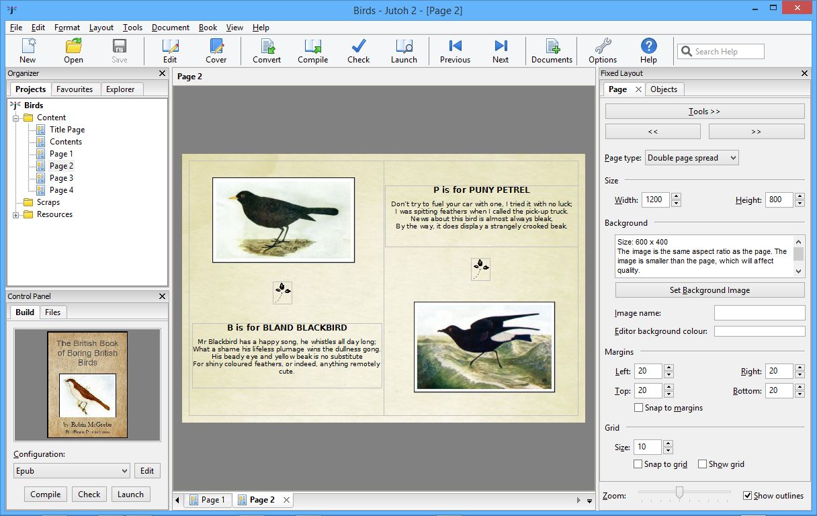Click Set Background Image button
Viewport: 817px width, 516px height.
tap(709, 290)
